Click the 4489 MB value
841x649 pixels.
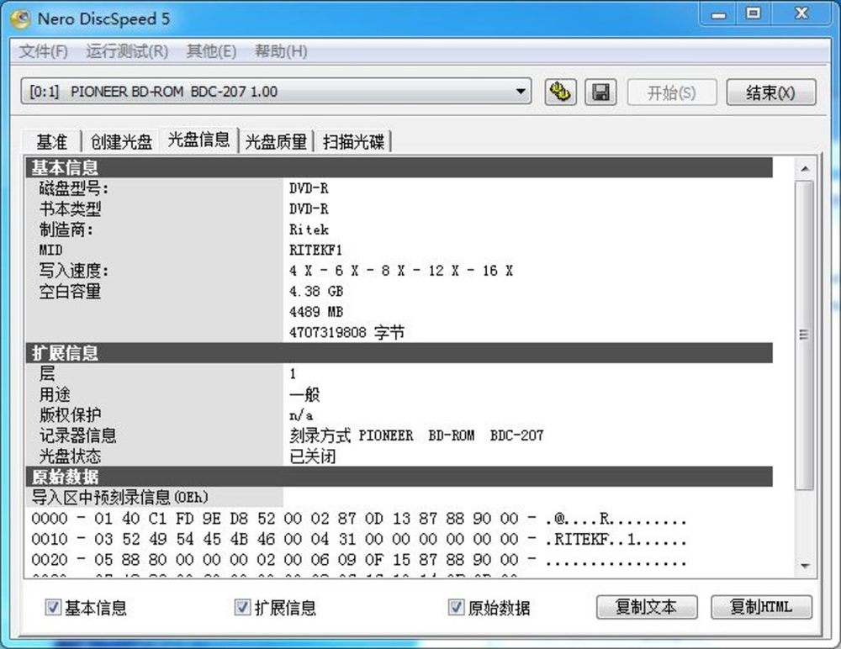point(316,312)
